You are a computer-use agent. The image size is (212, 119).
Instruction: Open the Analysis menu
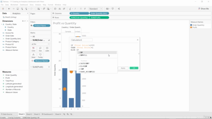click(x=38, y=5)
